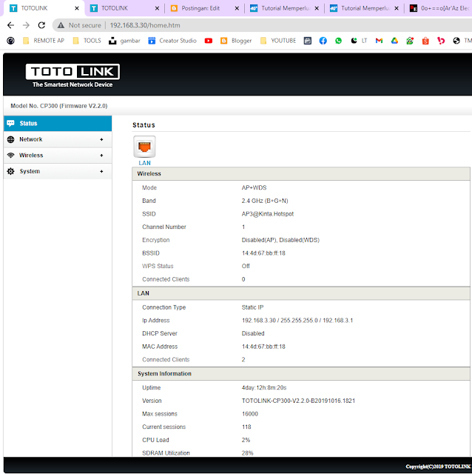Open WhatsApp bookmark icon
The height and width of the screenshot is (474, 472).
click(x=338, y=41)
